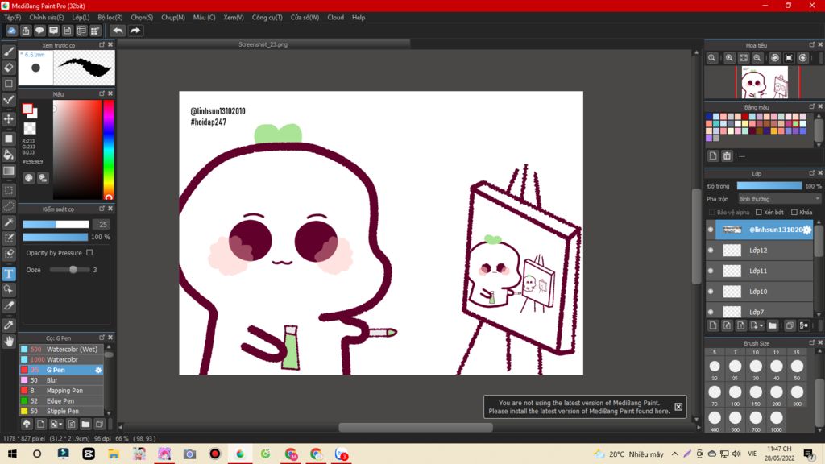The height and width of the screenshot is (464, 825).
Task: Select the Bucket fill tool
Action: [x=9, y=155]
